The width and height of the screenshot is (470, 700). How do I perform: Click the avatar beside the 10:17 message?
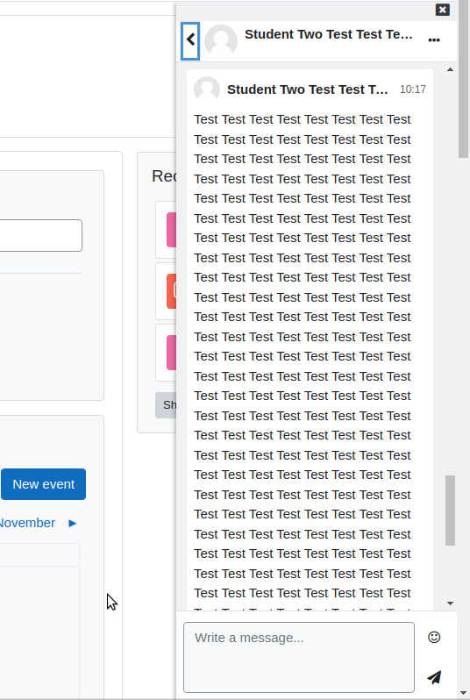207,89
